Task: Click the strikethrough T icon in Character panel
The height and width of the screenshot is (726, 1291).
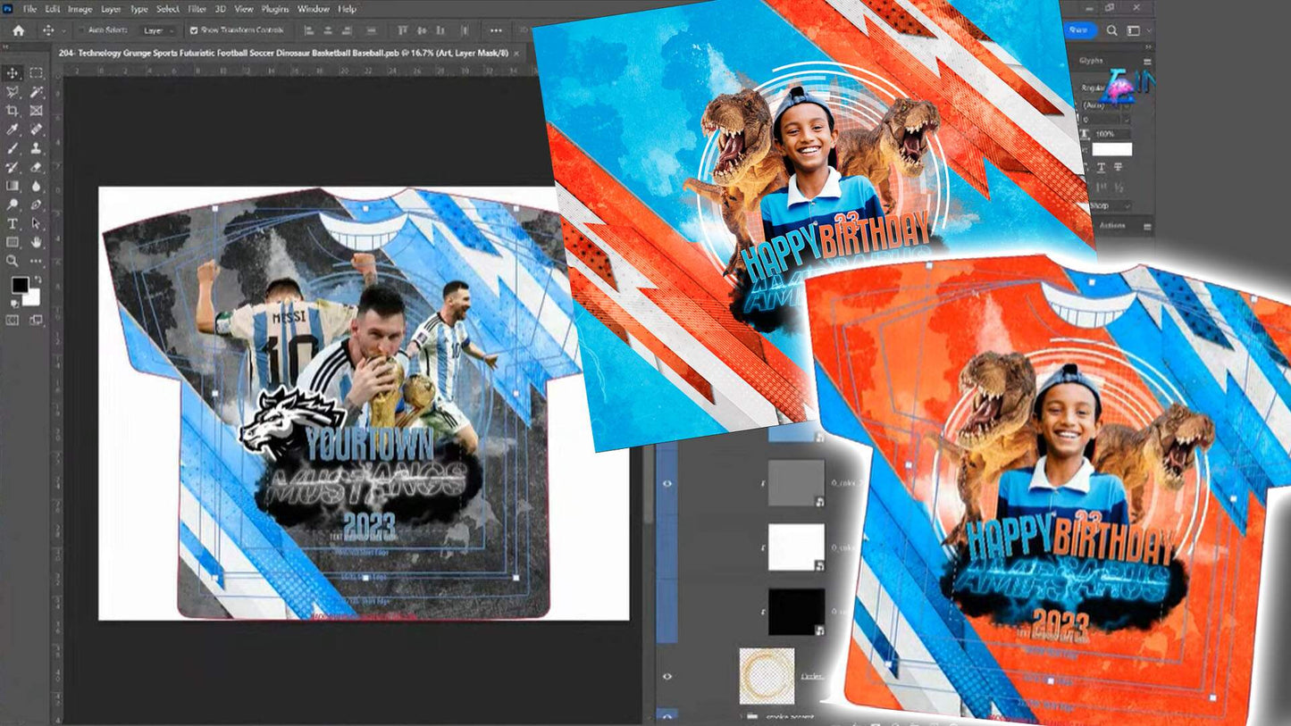Action: [1118, 167]
